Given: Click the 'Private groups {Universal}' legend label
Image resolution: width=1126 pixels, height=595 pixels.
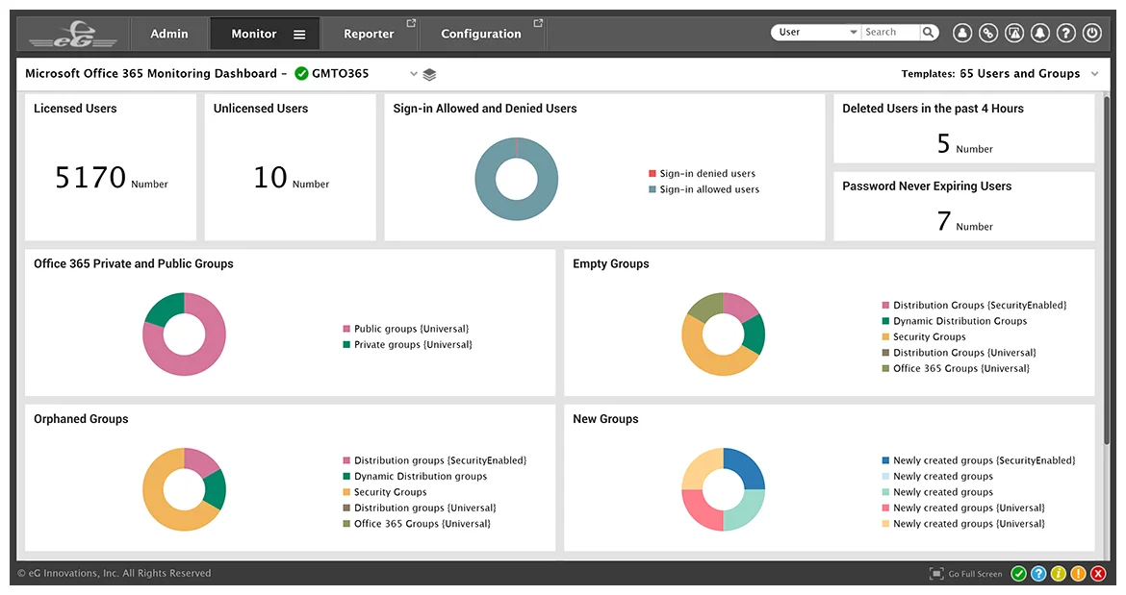Looking at the screenshot, I should pos(413,345).
